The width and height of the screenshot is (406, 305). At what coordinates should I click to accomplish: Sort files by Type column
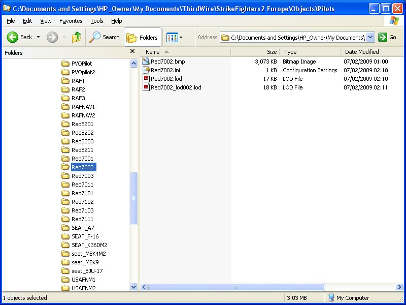click(x=310, y=52)
